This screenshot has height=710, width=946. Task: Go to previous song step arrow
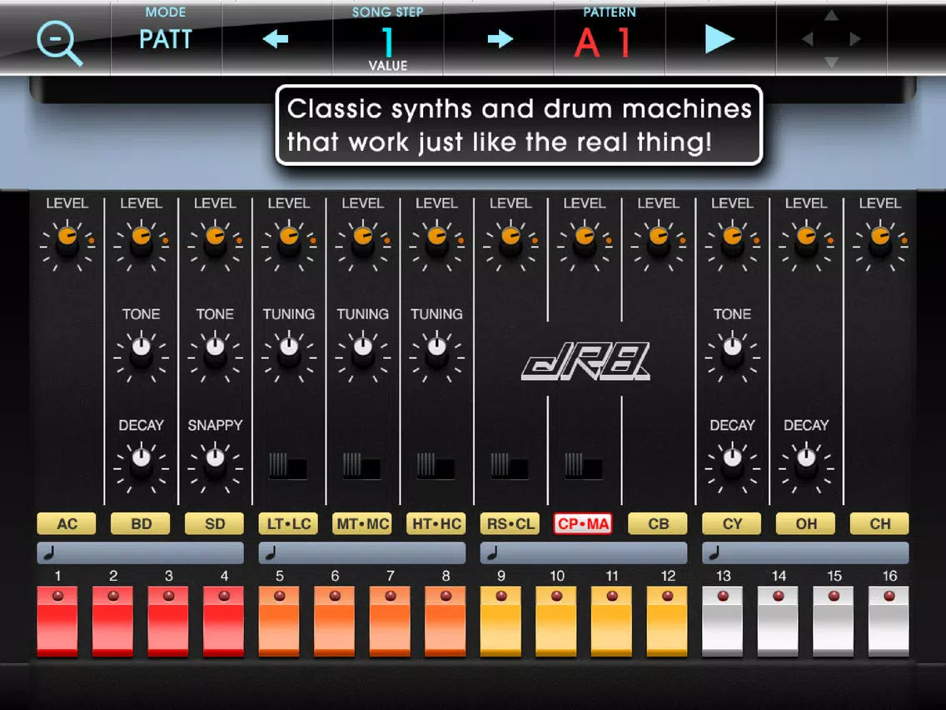(x=276, y=39)
